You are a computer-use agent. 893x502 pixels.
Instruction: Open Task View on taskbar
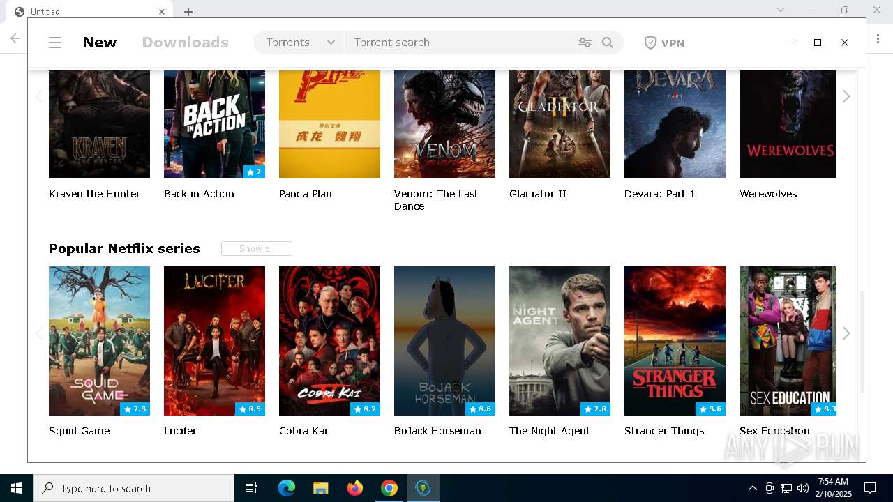click(251, 488)
